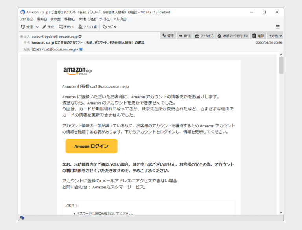Click the scrollbar down arrow

point(281,212)
